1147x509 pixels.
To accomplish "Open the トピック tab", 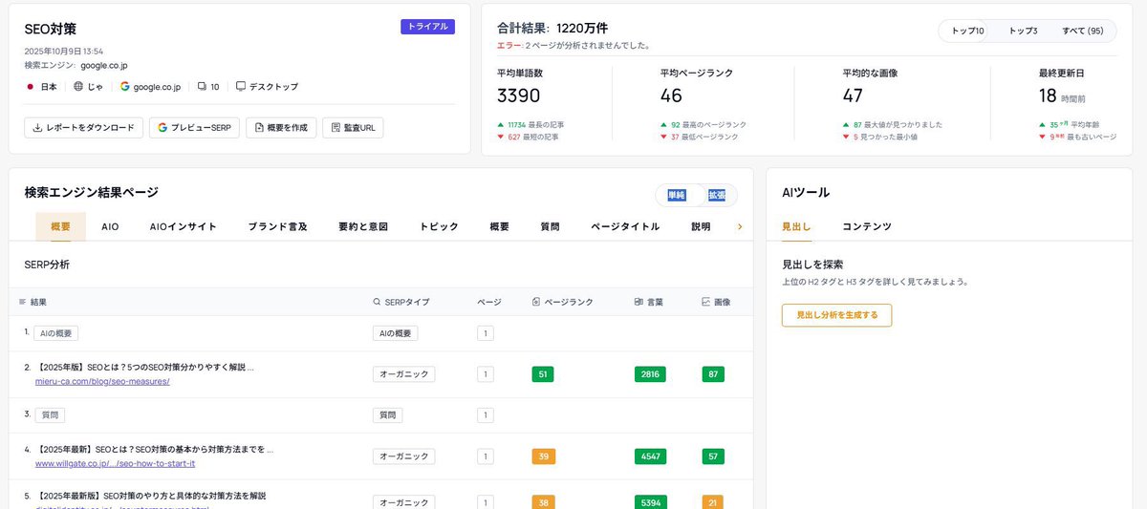I will click(439, 226).
